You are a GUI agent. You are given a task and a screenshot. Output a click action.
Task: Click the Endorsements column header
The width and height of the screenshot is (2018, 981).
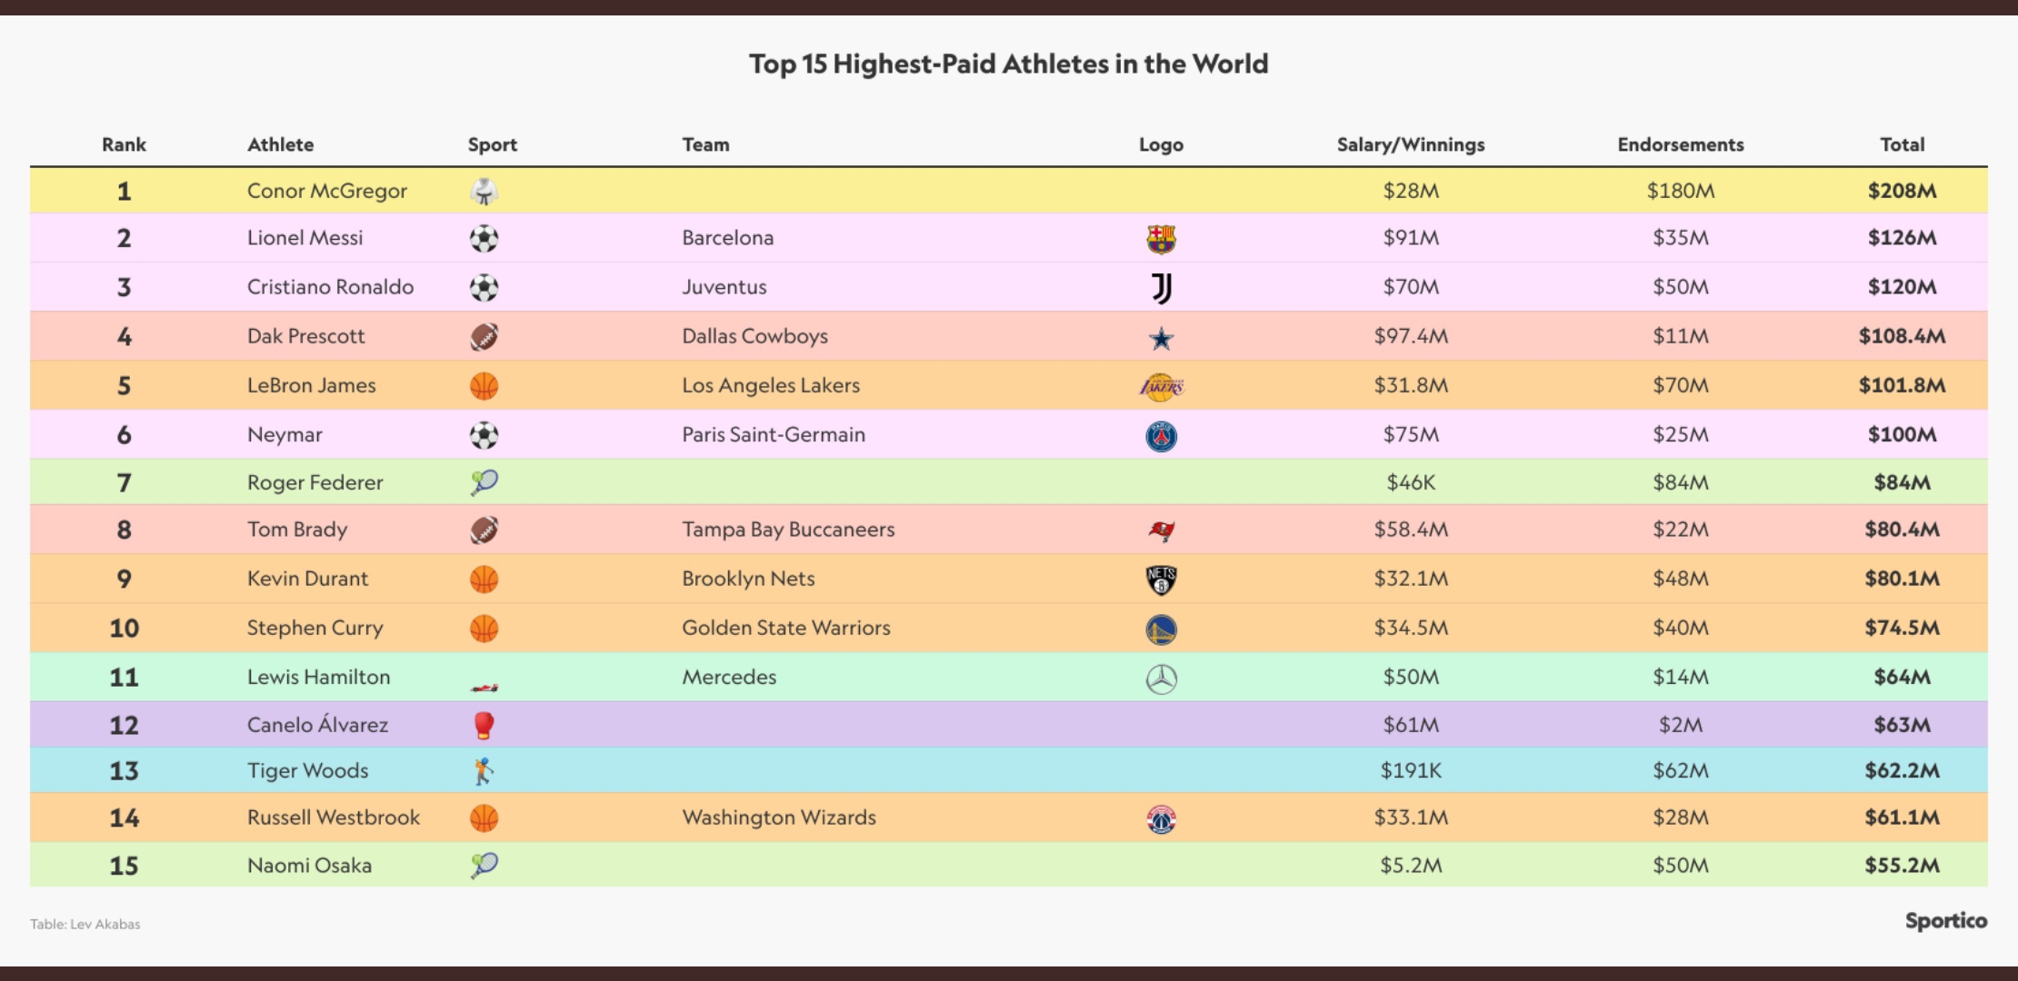pyautogui.click(x=1680, y=144)
